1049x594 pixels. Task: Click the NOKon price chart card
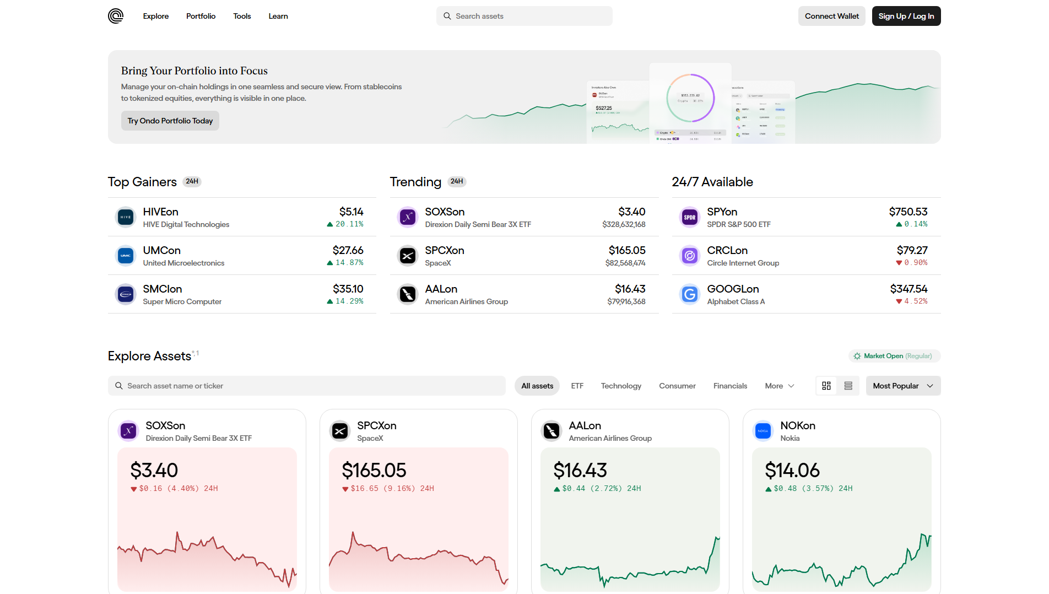(842, 520)
